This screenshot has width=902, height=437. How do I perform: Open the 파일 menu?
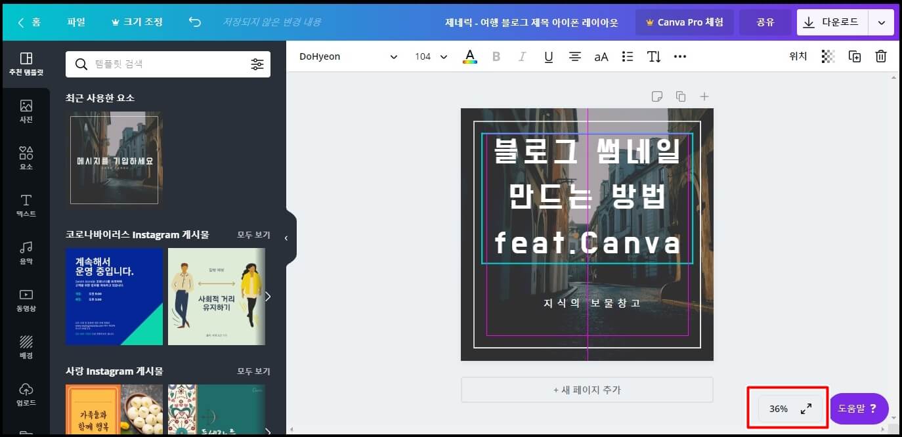(x=76, y=22)
